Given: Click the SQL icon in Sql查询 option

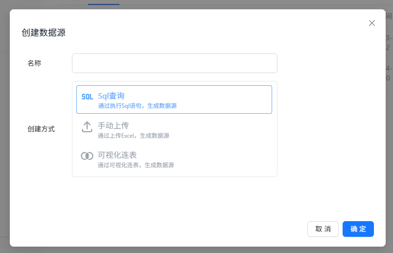Looking at the screenshot, I should (87, 97).
